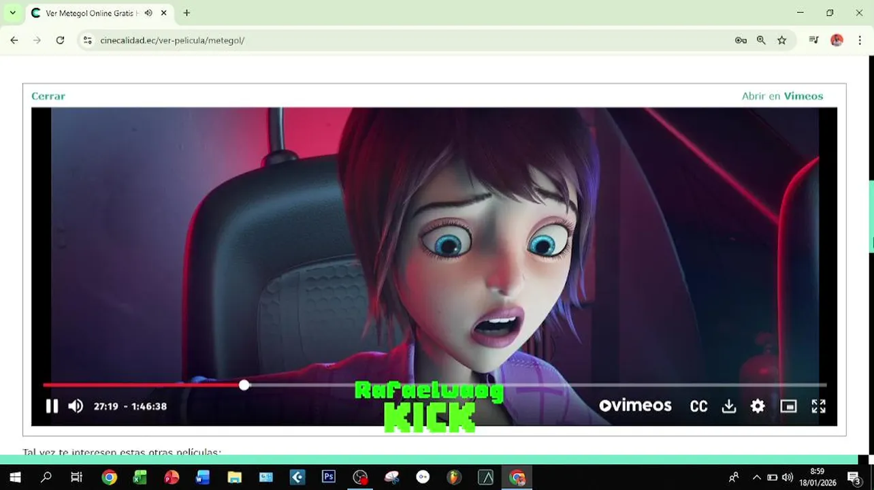The height and width of the screenshot is (490, 874).
Task: Mute tab using the tab's speaker icon
Action: point(148,13)
